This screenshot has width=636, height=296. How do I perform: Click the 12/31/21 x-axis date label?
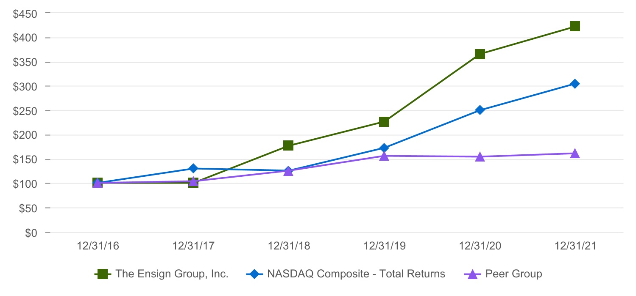pyautogui.click(x=575, y=246)
